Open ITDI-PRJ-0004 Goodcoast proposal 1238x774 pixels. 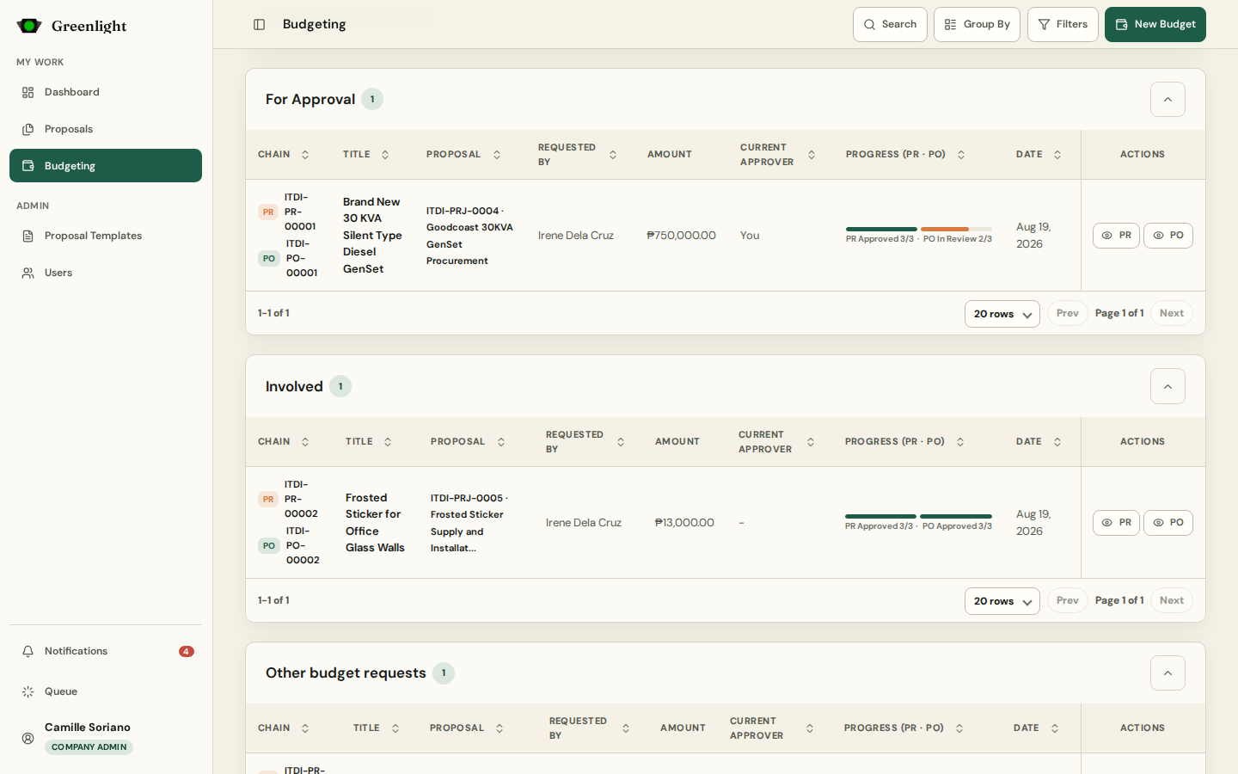[x=469, y=236]
